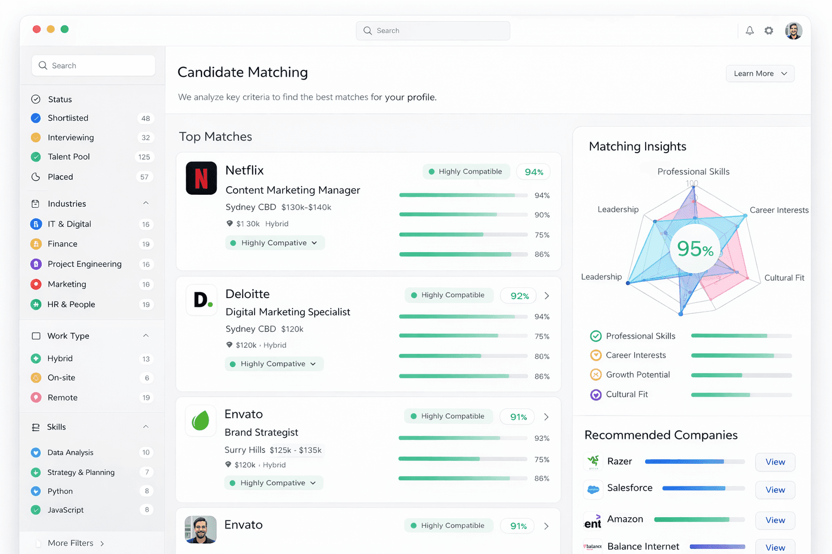Click the Skills section icon

[36, 427]
